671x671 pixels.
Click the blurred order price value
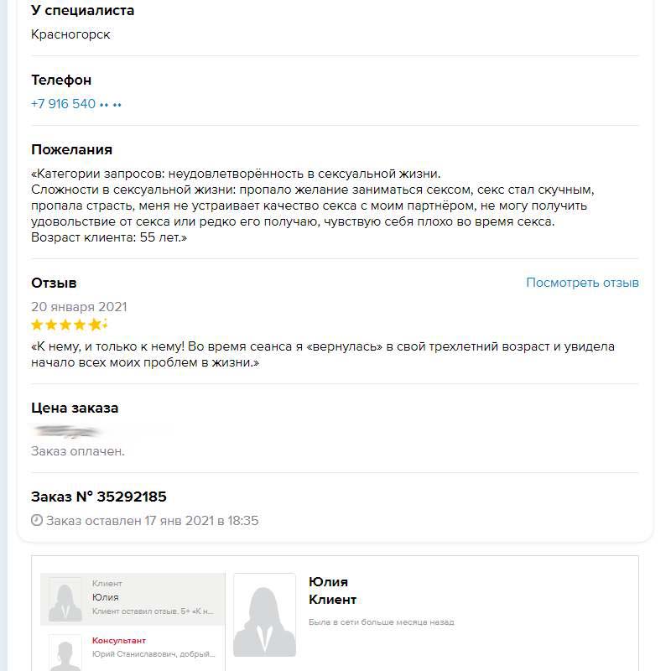coord(67,431)
